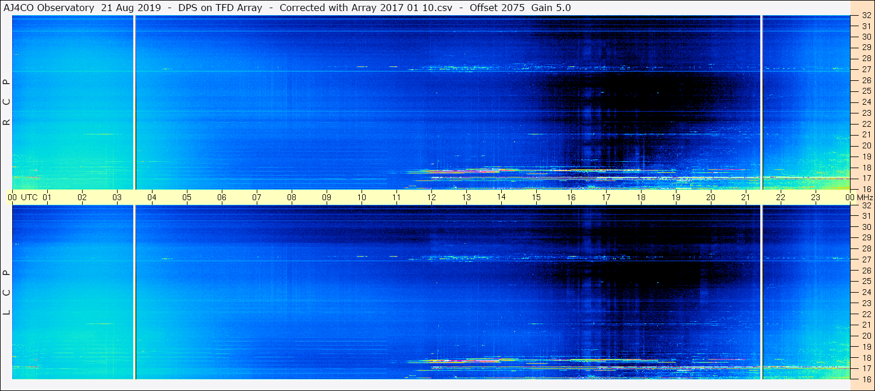Select the 03 hour tick on time axis
The height and width of the screenshot is (391, 875).
click(x=117, y=197)
